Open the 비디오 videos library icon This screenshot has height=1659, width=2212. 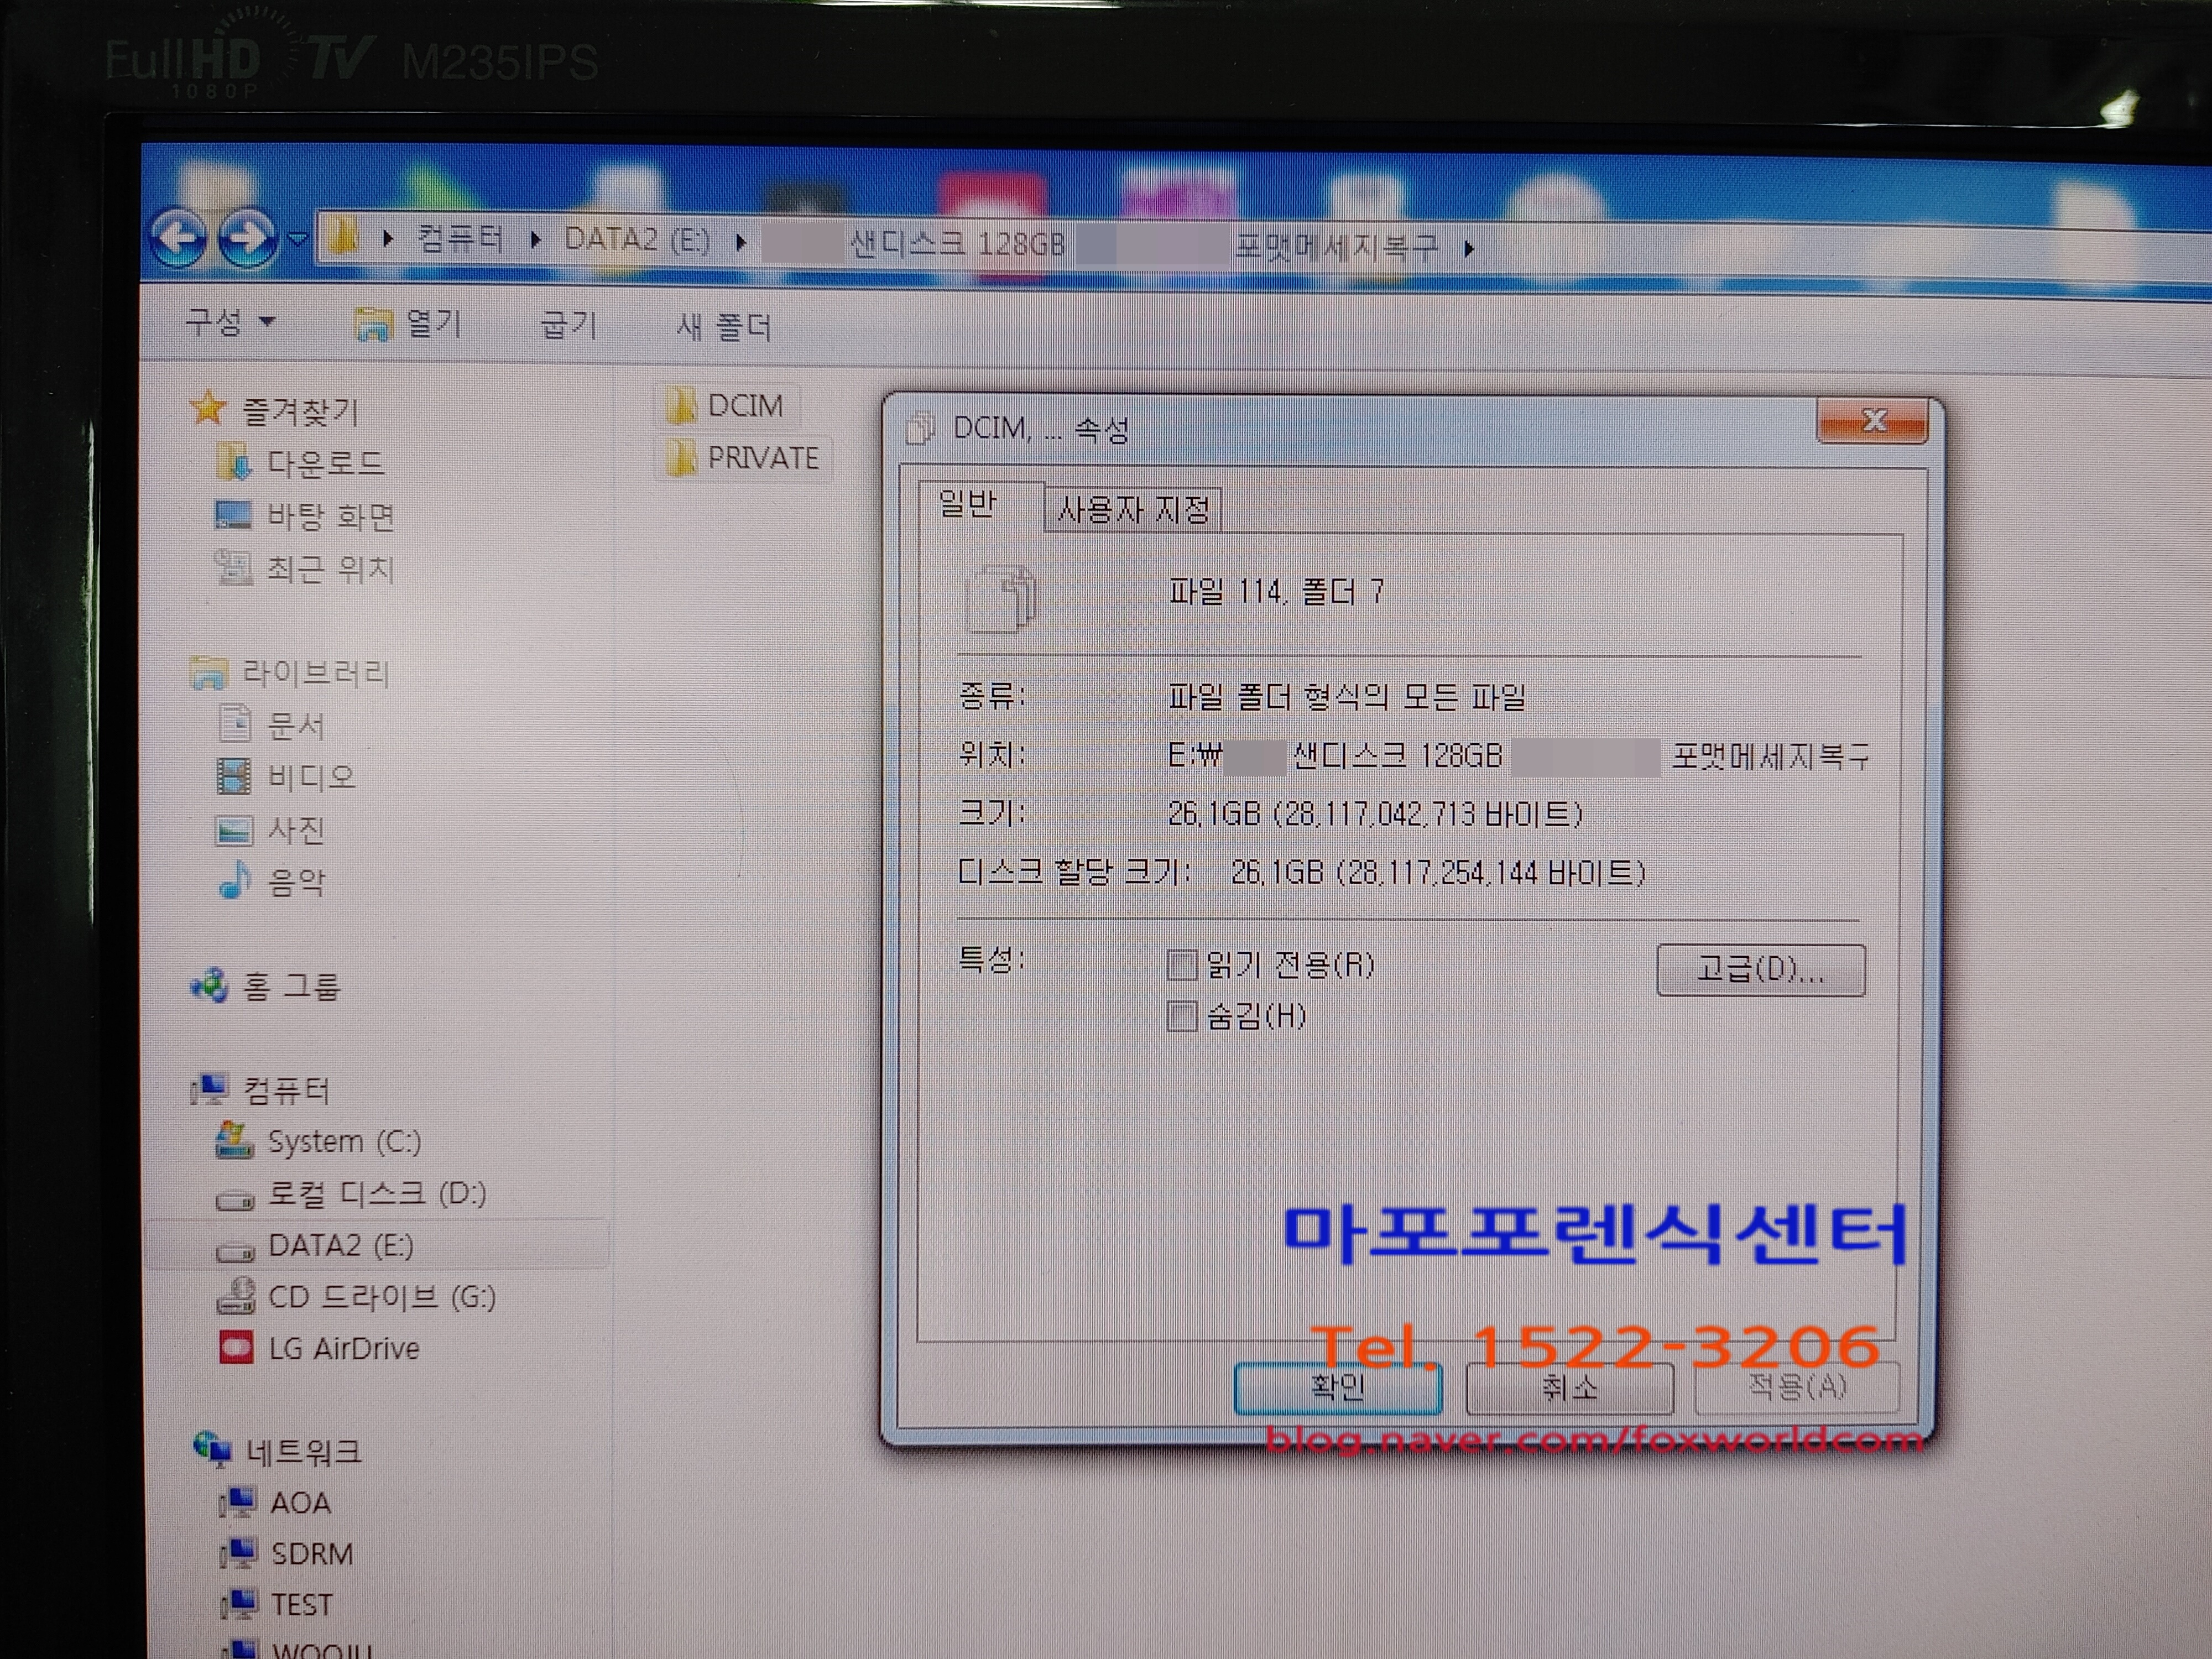point(234,776)
